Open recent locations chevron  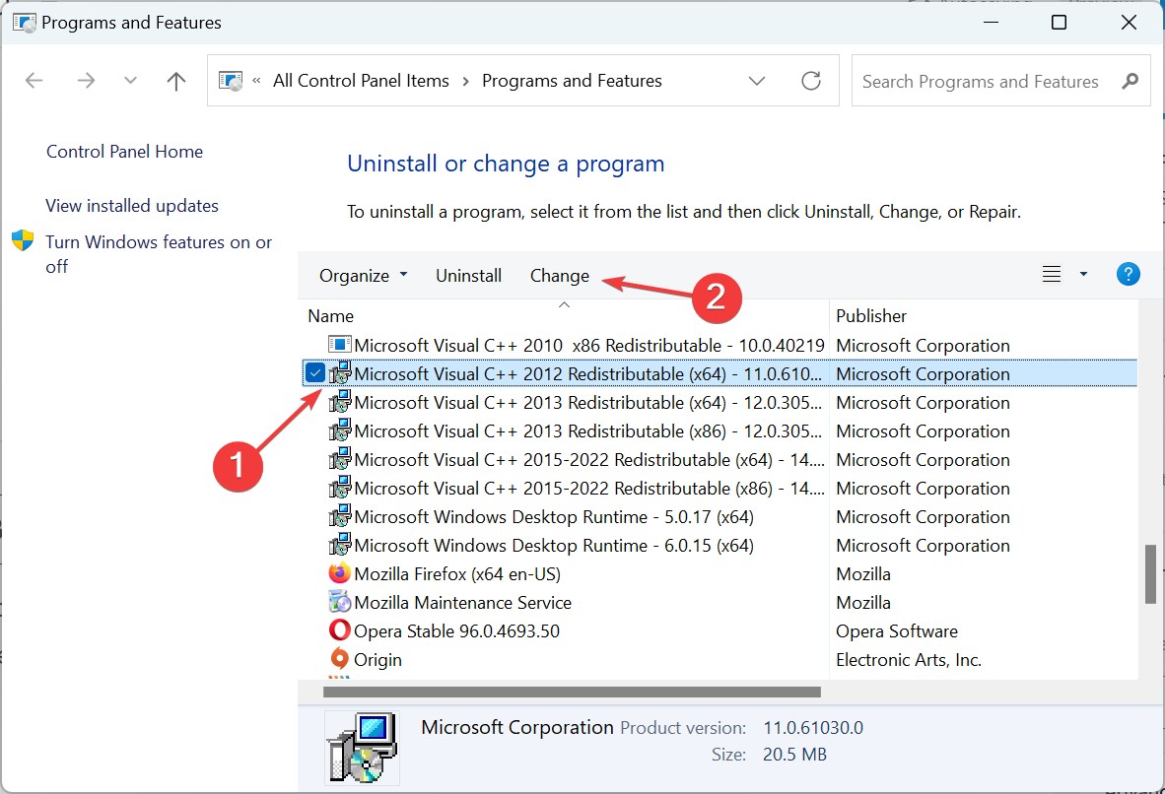[x=130, y=80]
